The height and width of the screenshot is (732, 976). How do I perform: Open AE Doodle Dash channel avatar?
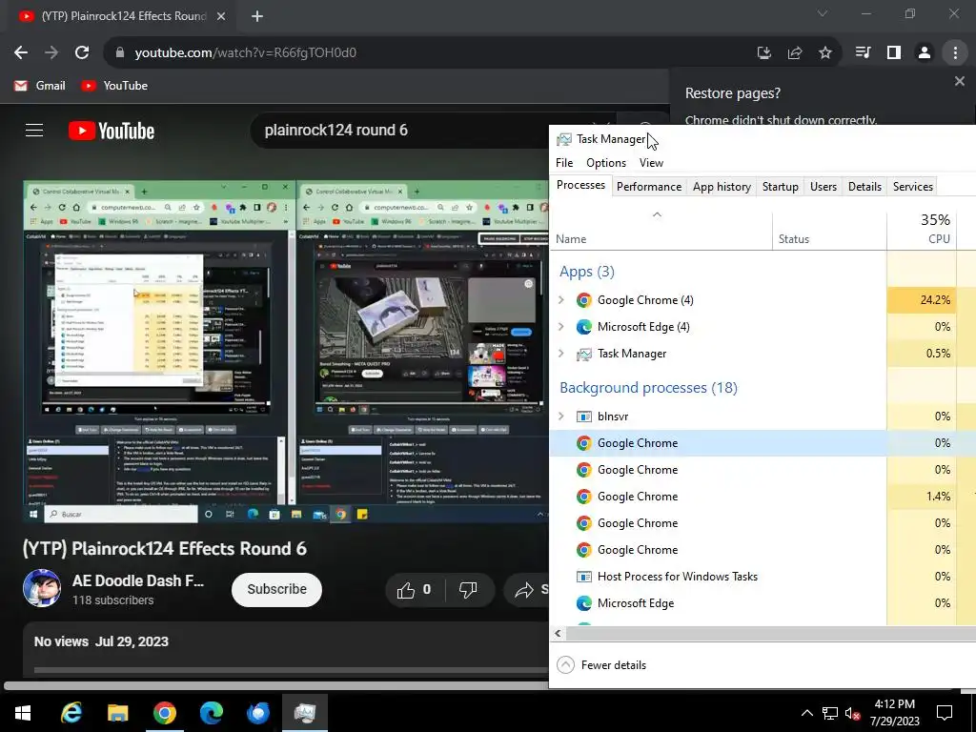pos(42,588)
